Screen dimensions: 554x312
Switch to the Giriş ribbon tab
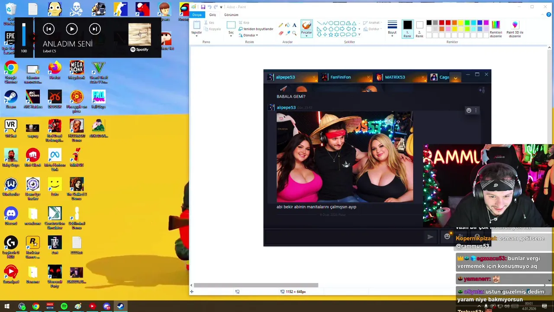pyautogui.click(x=213, y=15)
